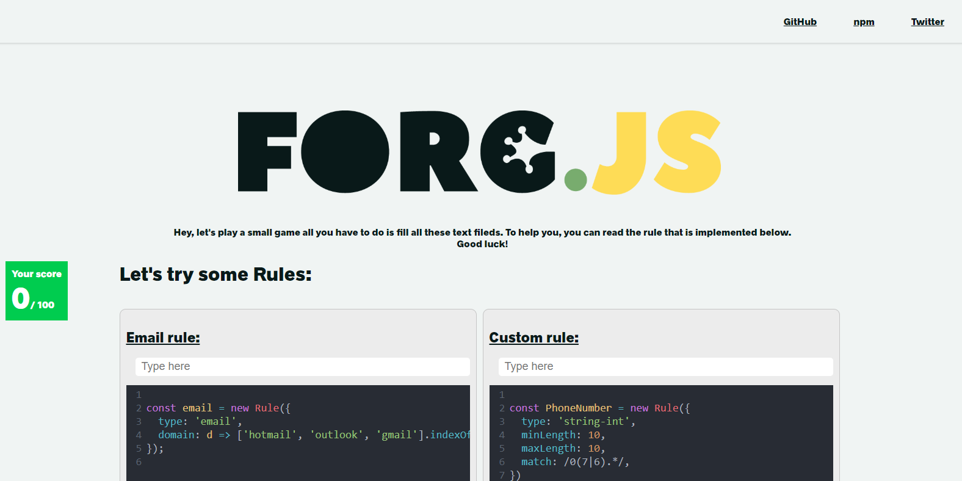Click the match regex line in code
The image size is (962, 481).
(574, 461)
